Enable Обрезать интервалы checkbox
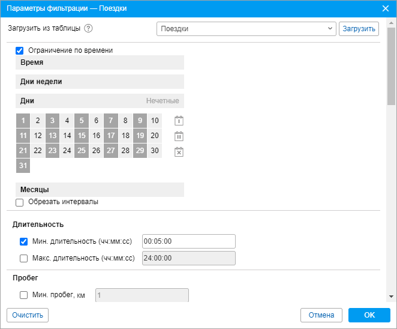The image size is (397, 329). pyautogui.click(x=20, y=202)
